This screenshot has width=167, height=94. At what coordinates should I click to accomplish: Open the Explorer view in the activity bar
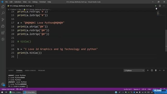tap(3, 7)
